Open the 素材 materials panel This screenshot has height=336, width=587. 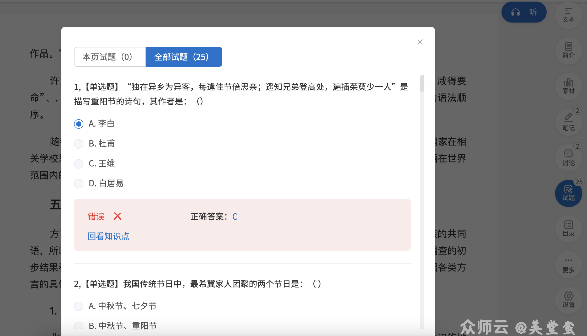tap(568, 87)
